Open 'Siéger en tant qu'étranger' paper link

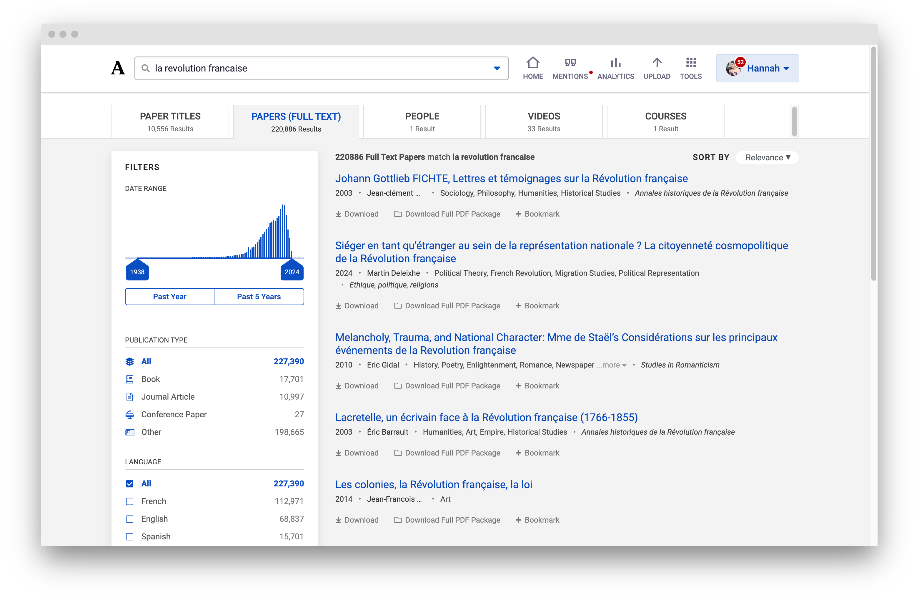(562, 252)
